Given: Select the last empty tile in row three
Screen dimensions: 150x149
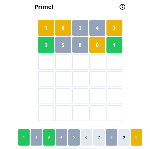Looking at the screenshot, I should click(114, 62).
